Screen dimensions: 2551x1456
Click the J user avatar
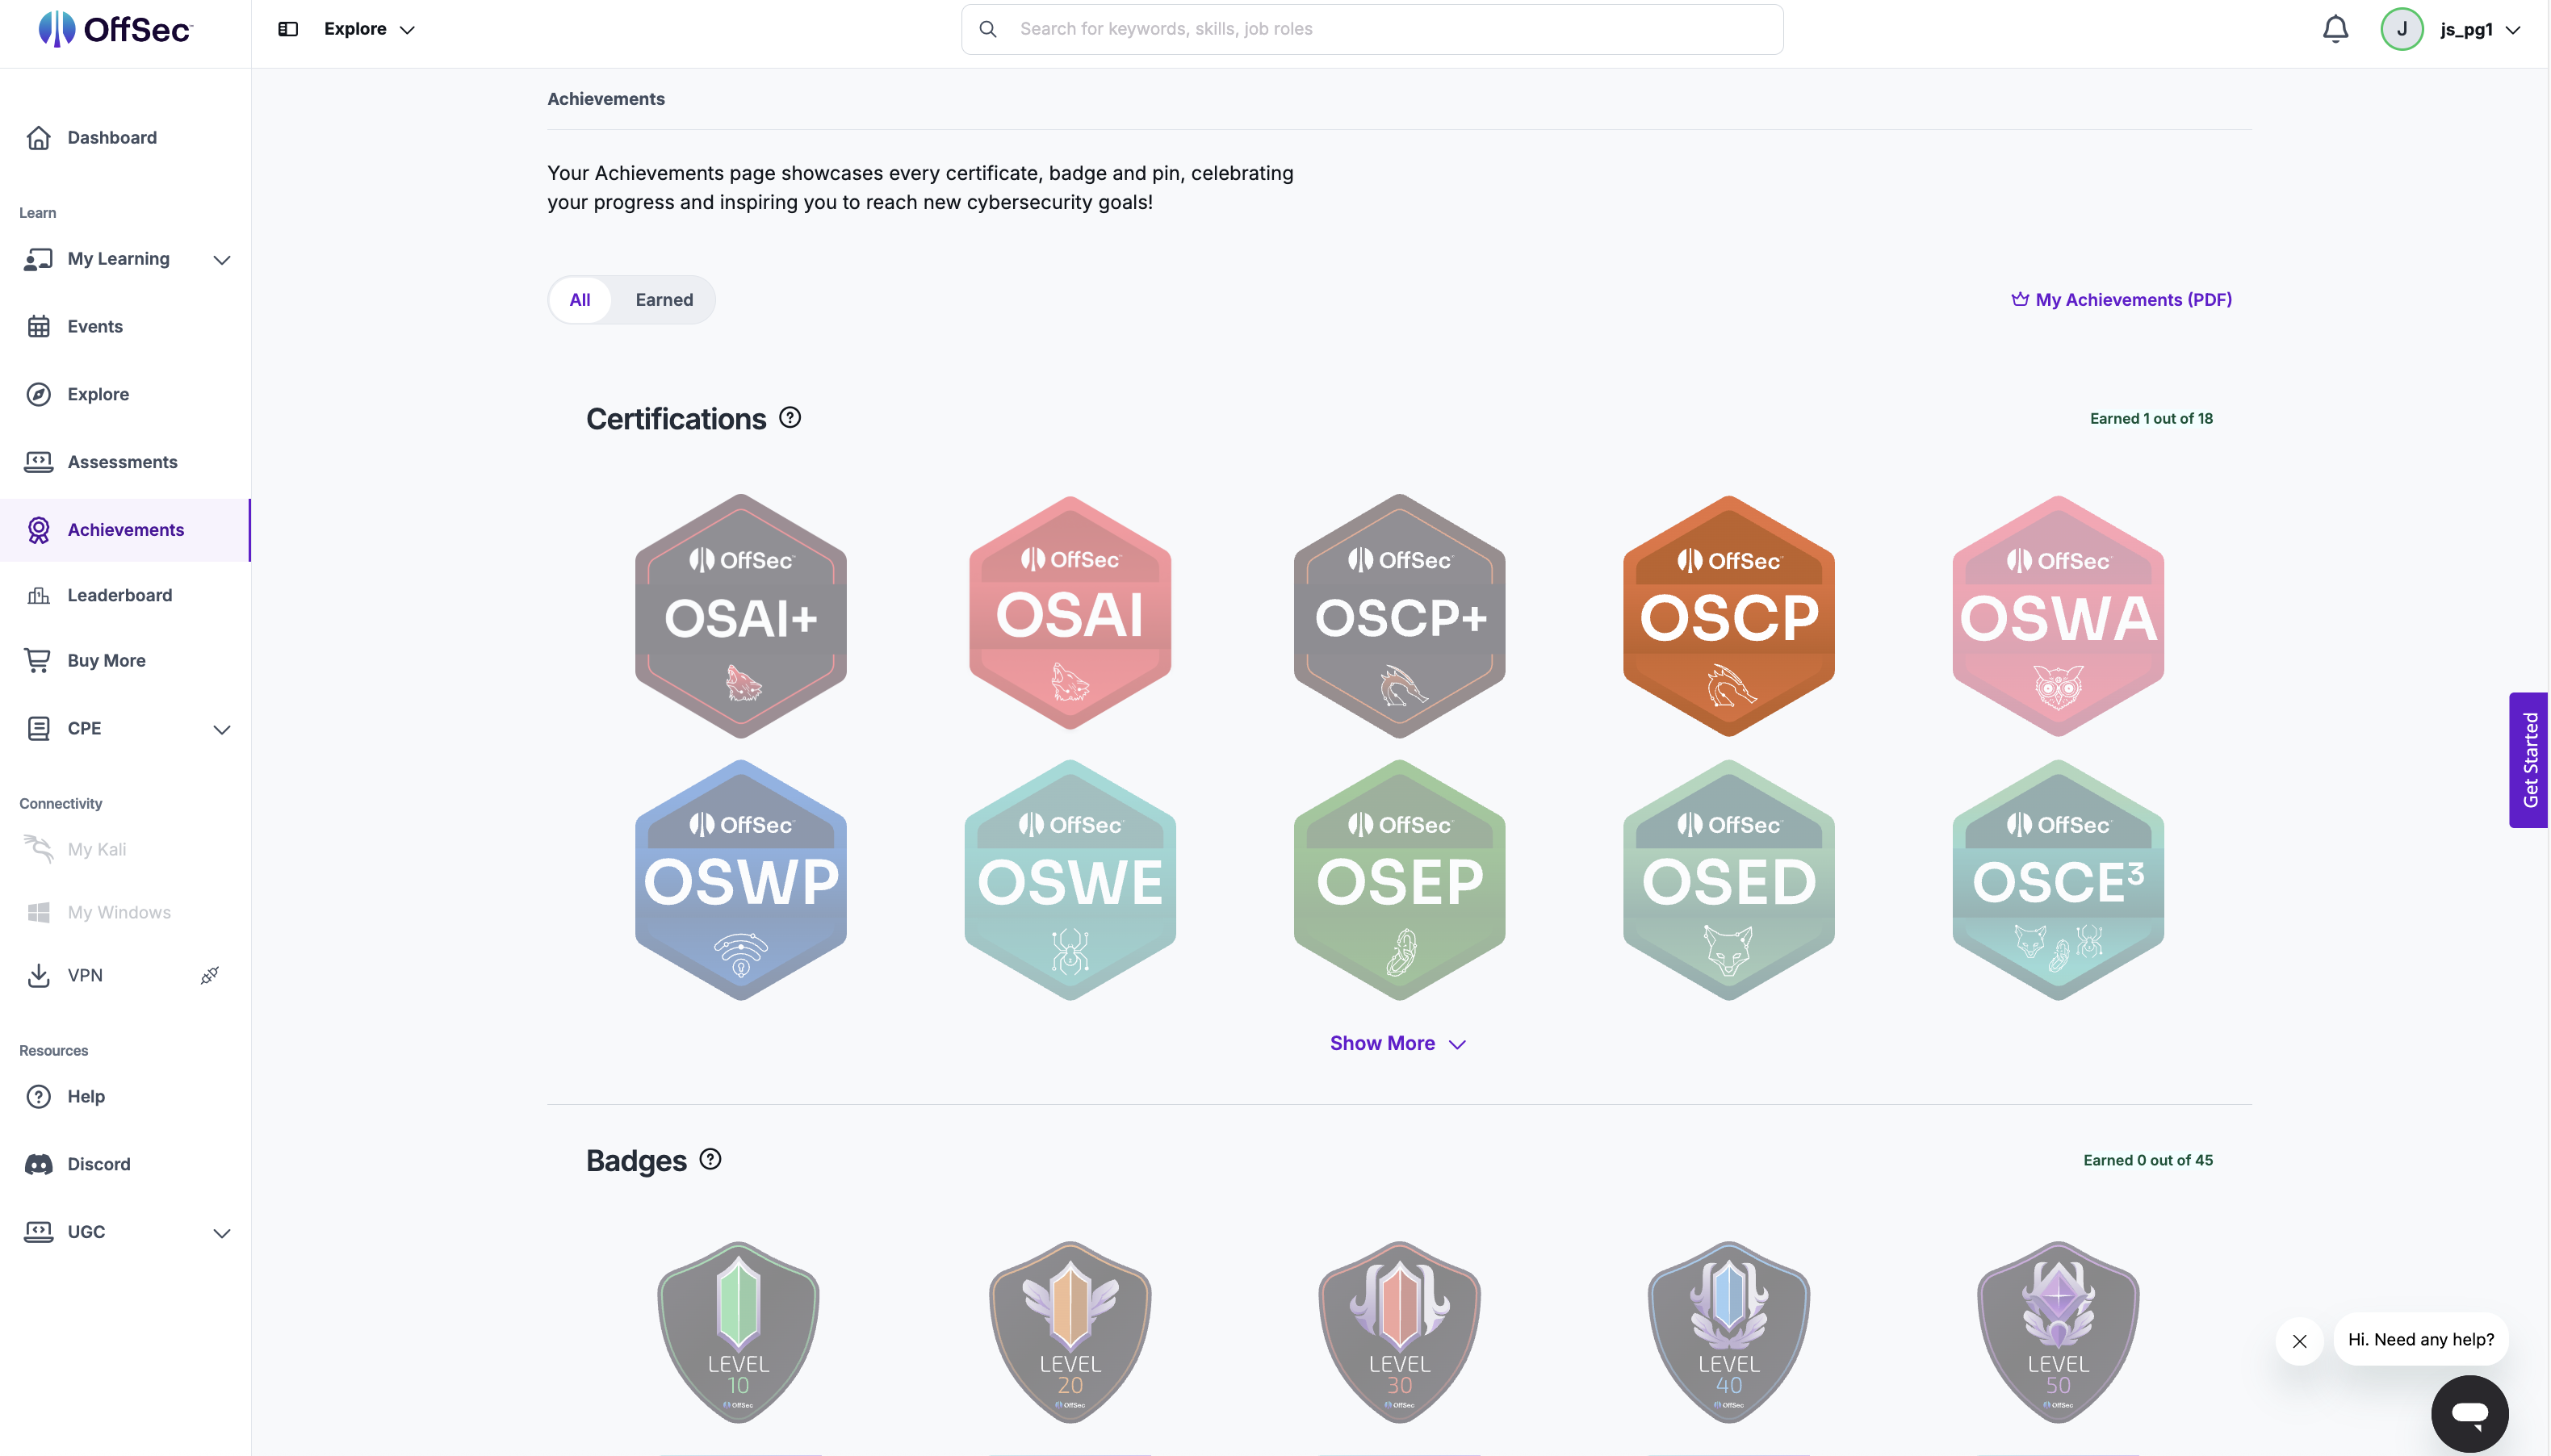click(x=2401, y=29)
